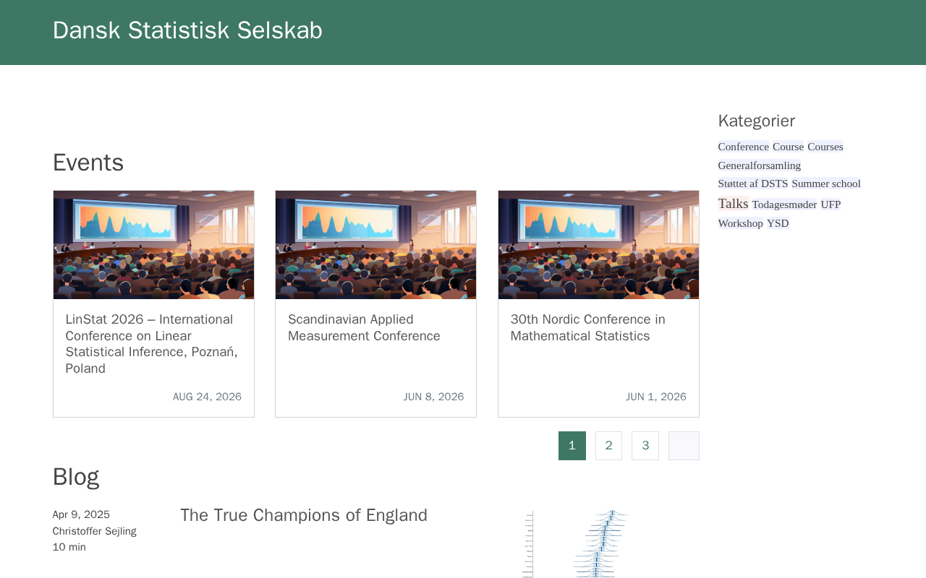Open Scandinavian Applied Measurement Conference title link

click(x=364, y=328)
